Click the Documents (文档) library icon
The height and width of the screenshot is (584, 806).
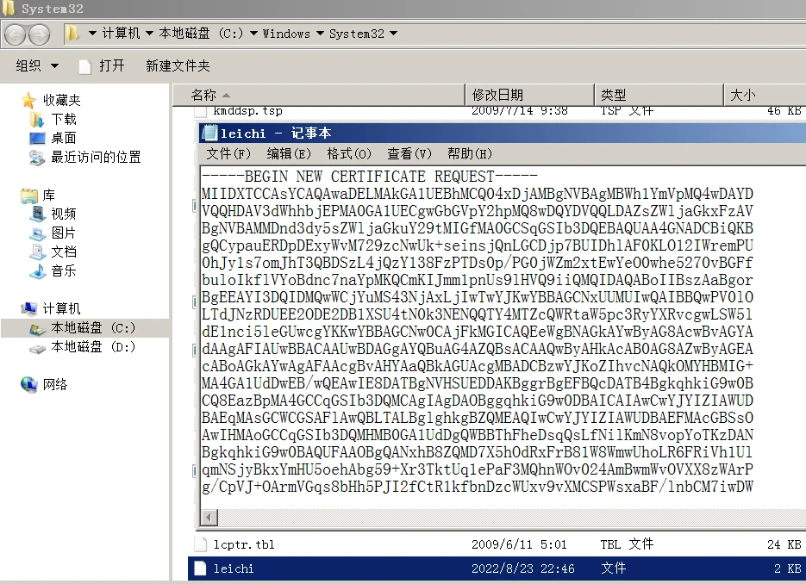click(x=38, y=252)
